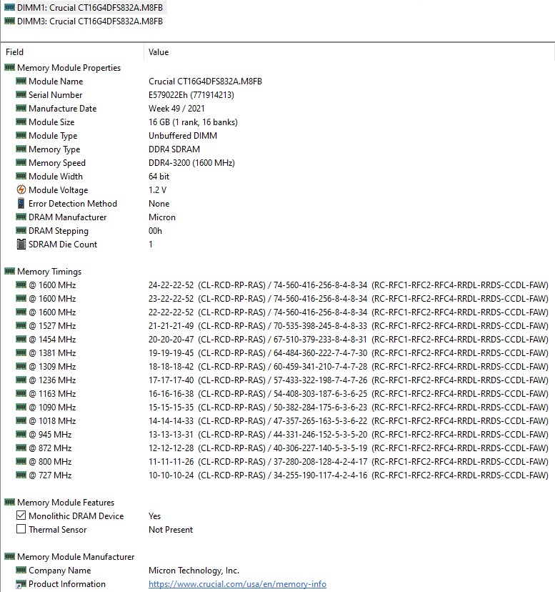
Task: Select the Not Present thermal sensor value
Action: [171, 530]
